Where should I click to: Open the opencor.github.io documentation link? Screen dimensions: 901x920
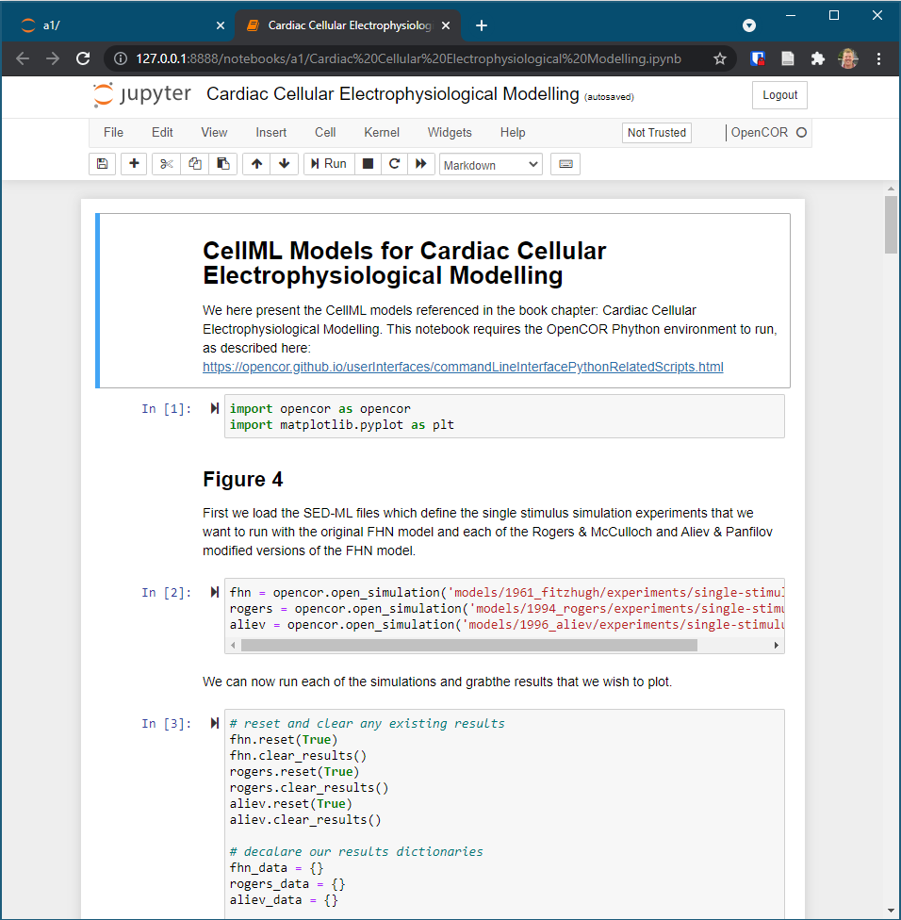pyautogui.click(x=463, y=368)
